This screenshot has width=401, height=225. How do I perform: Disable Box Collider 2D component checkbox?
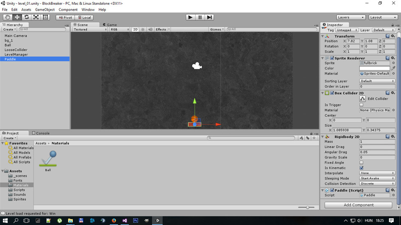(x=332, y=93)
